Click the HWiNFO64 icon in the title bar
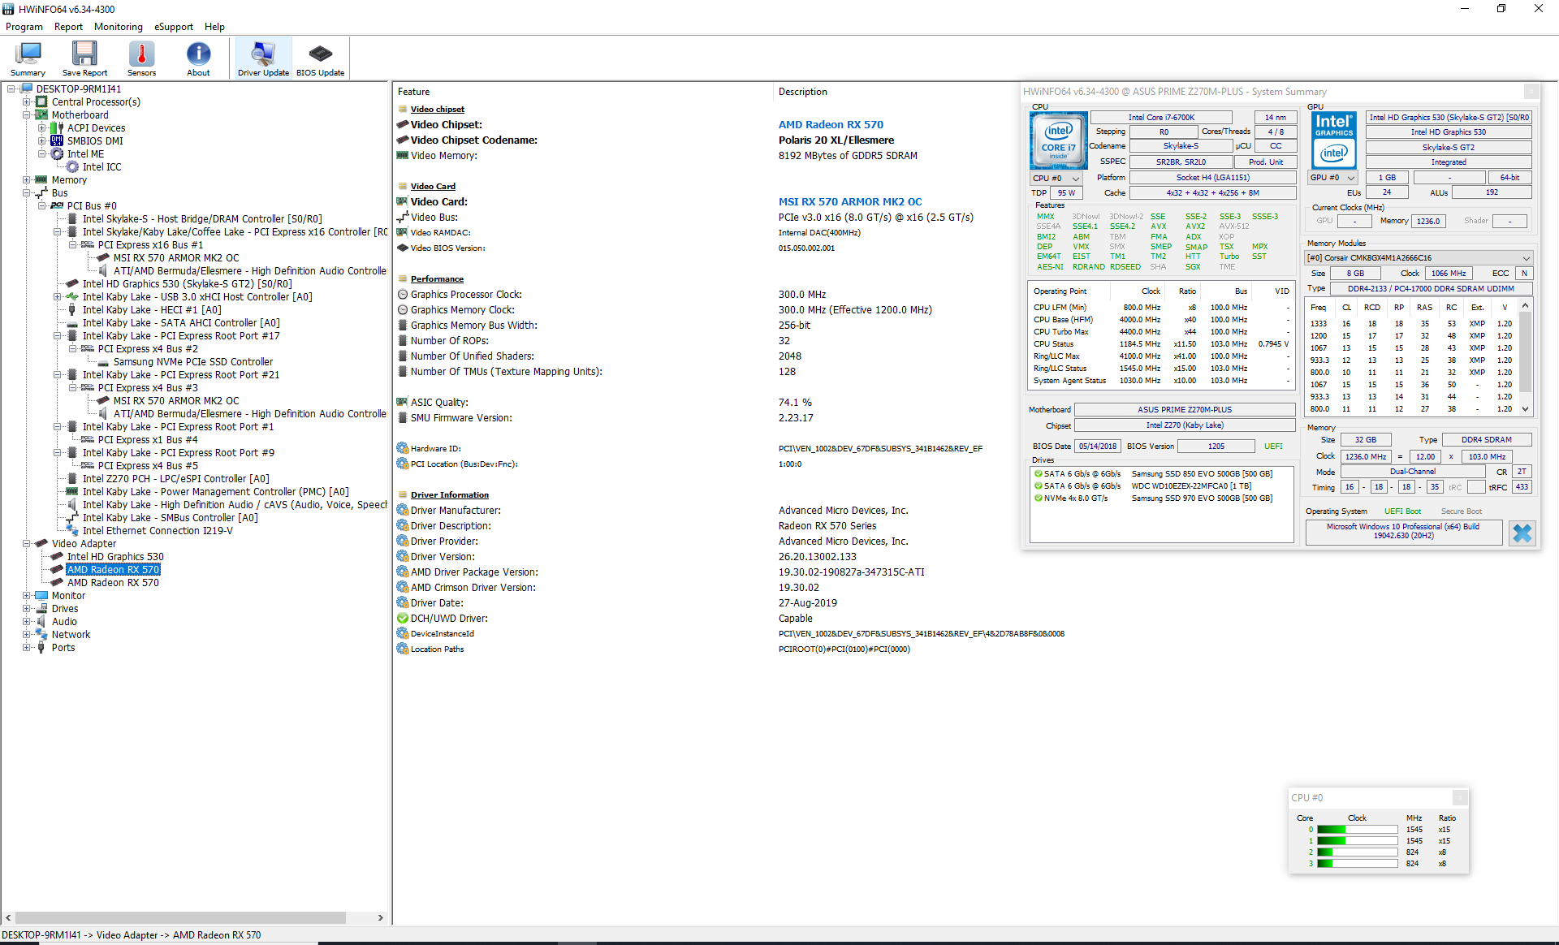Viewport: 1559px width, 945px height. click(9, 9)
